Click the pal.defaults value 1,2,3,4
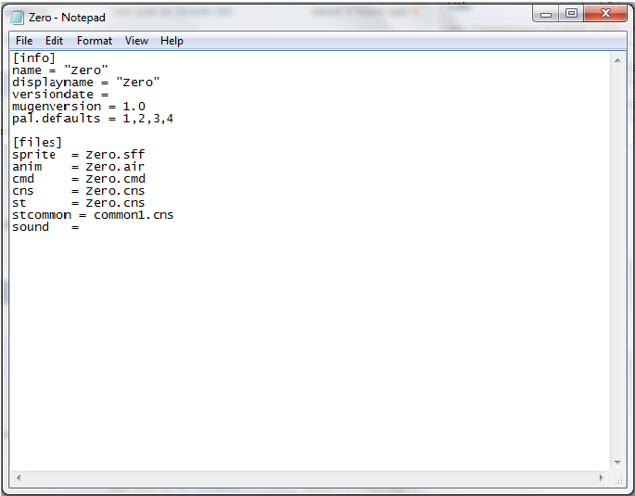635x496 pixels. tap(148, 119)
